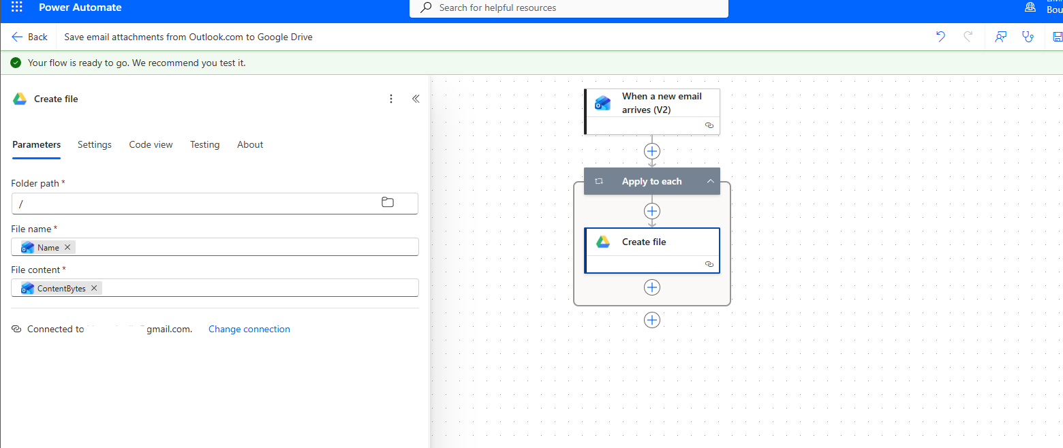Image resolution: width=1063 pixels, height=448 pixels.
Task: Remove the Name token from File name
Action: 67,247
